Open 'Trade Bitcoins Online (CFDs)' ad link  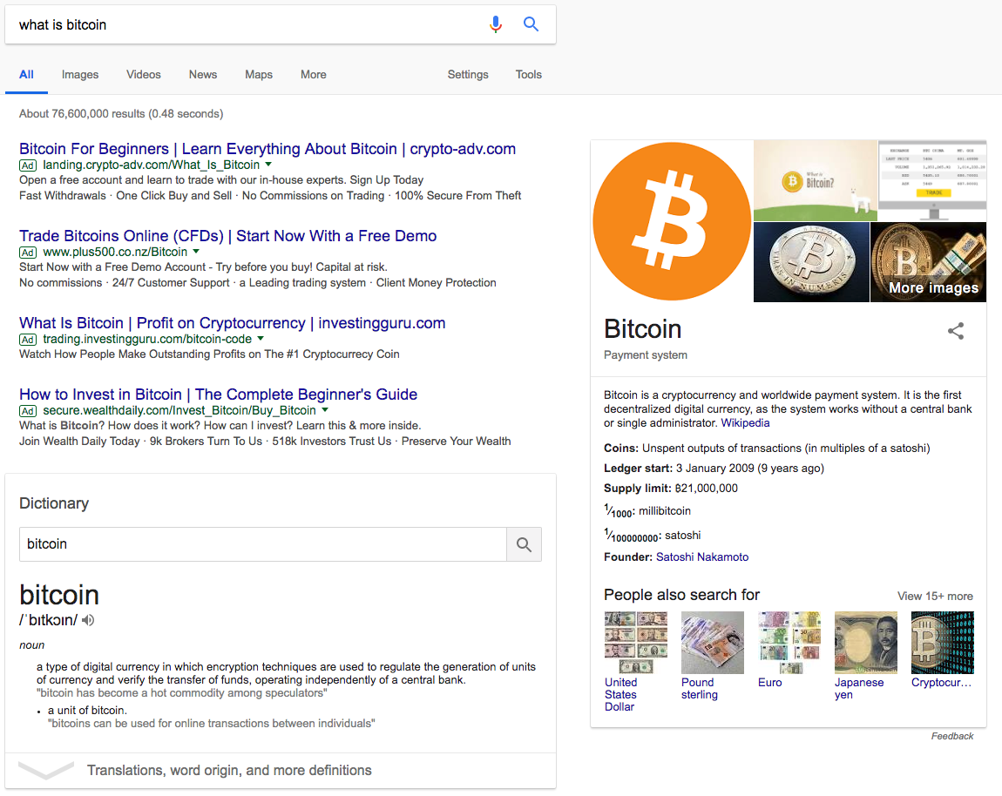pyautogui.click(x=228, y=236)
